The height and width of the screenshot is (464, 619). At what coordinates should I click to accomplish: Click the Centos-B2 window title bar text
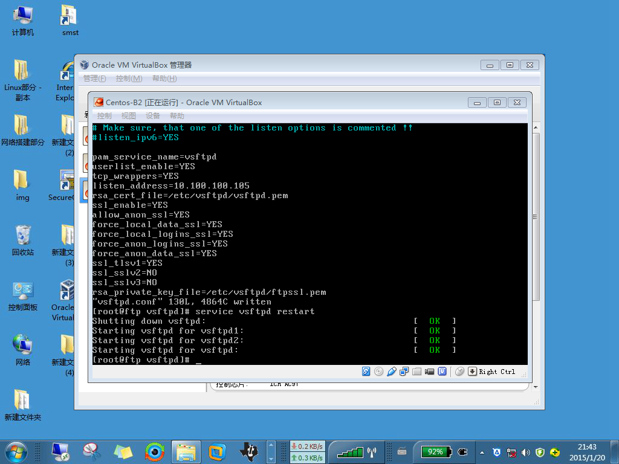point(184,102)
